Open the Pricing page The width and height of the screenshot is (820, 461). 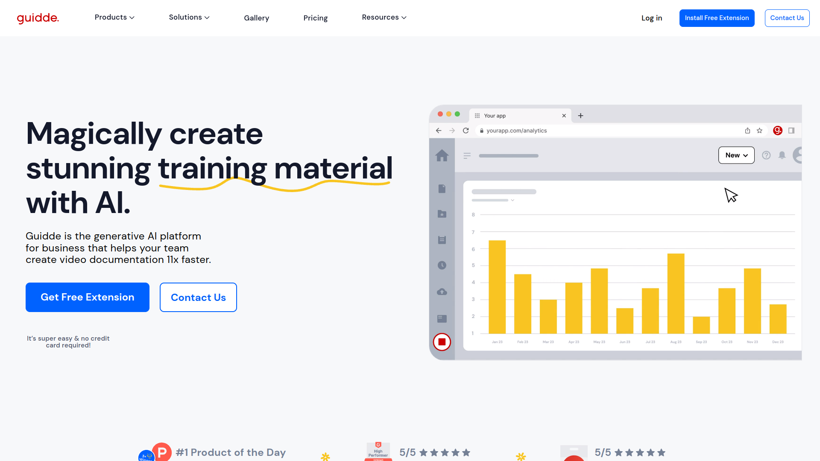315,18
